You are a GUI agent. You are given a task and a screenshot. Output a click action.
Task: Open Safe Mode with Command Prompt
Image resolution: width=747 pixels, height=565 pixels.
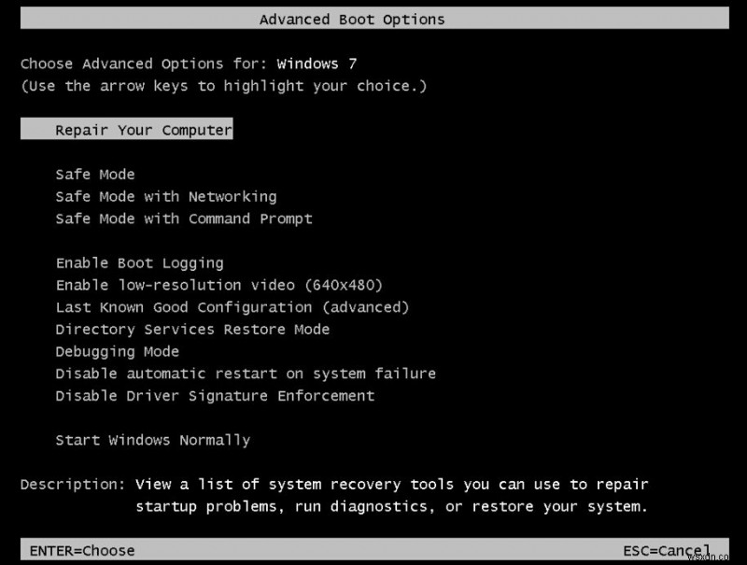tap(183, 219)
